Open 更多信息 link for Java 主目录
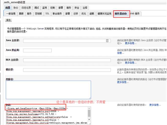167x125 pixels. click(131, 43)
